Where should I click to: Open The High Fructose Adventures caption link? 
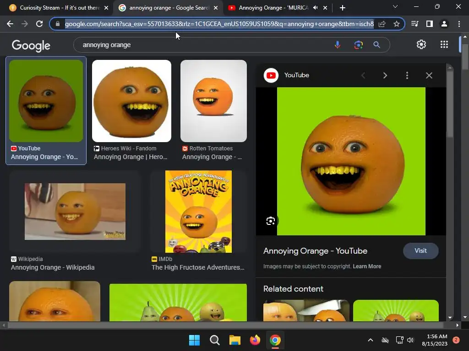tap(198, 267)
